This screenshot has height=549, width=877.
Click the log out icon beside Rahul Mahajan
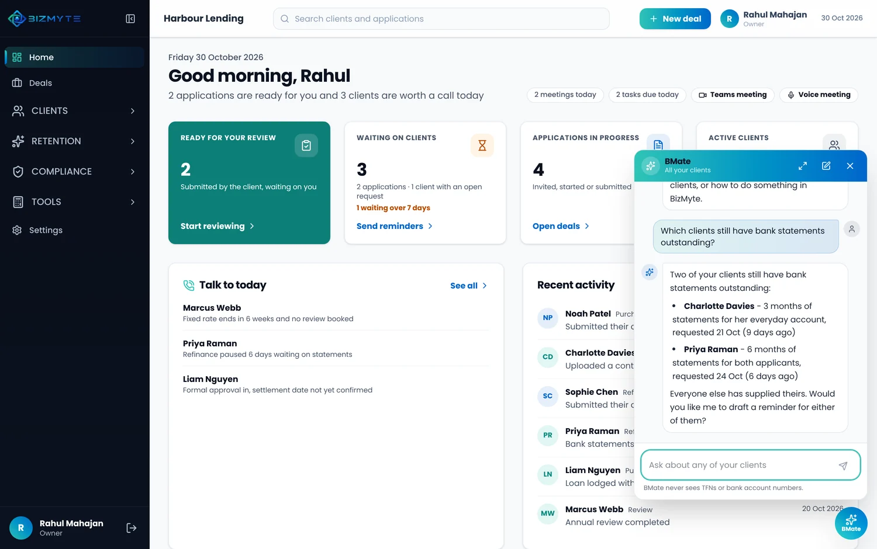(x=132, y=528)
